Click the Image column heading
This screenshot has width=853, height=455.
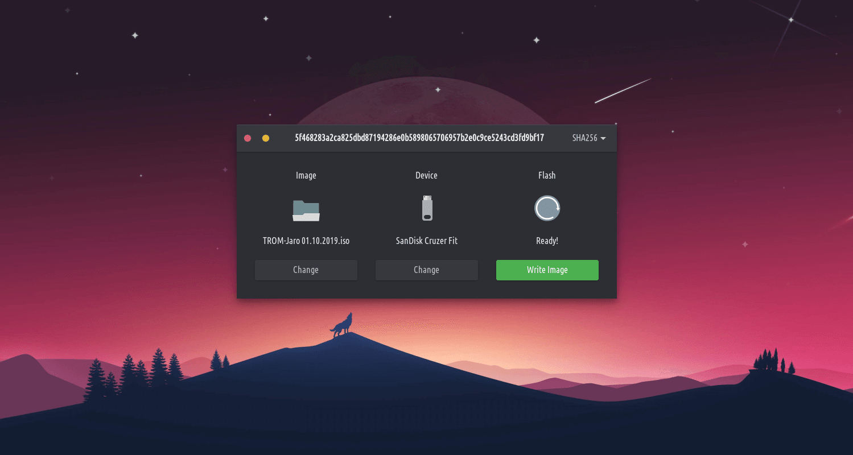pyautogui.click(x=306, y=176)
